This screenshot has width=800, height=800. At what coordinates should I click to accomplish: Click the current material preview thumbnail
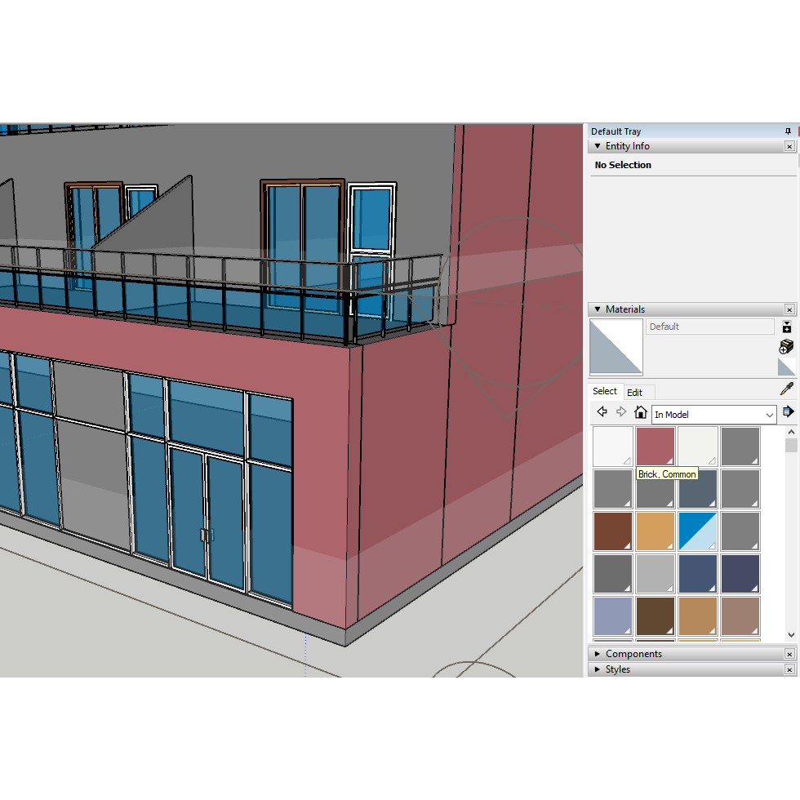tap(616, 347)
